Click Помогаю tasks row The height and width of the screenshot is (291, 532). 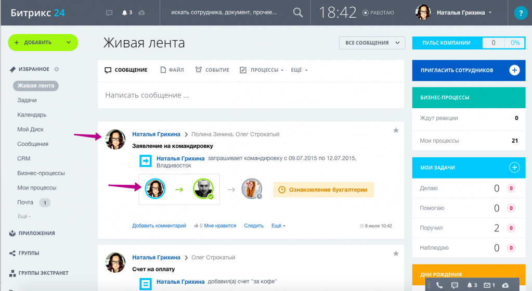(x=469, y=208)
